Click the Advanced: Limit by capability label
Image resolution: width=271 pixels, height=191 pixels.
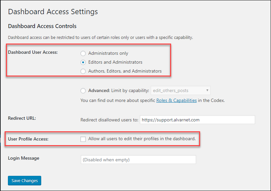coord(119,90)
